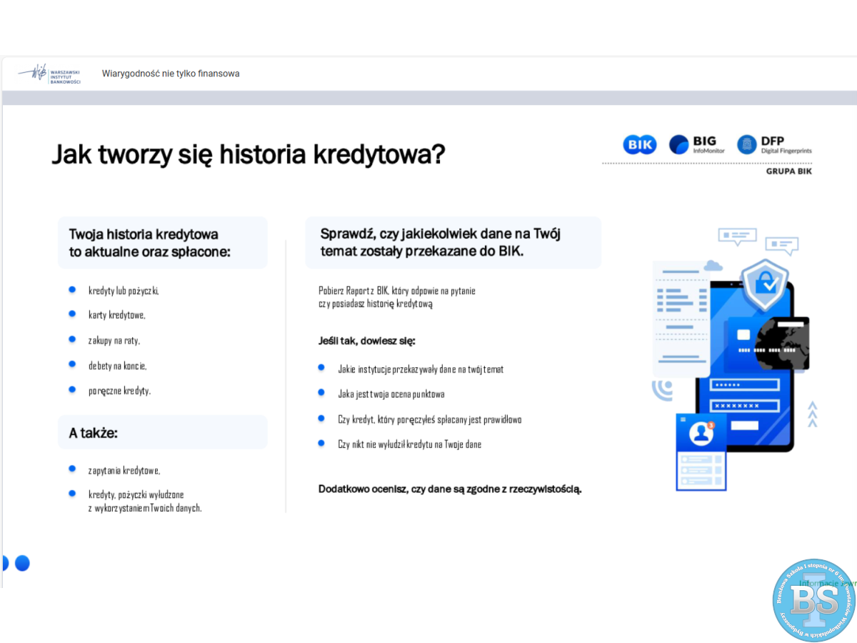The height and width of the screenshot is (643, 857).
Task: Click the 'Jaka jest twoja ocena punktowa' item
Action: [391, 394]
